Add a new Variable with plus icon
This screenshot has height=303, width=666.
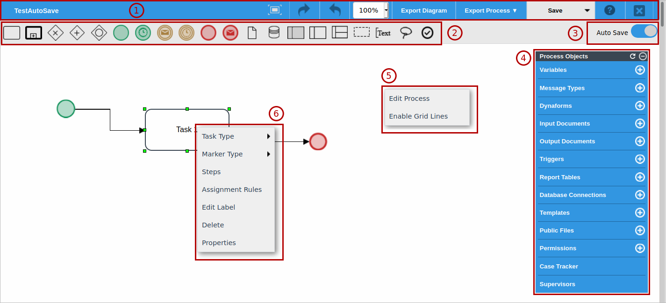coord(640,70)
